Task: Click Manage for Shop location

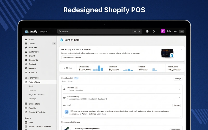Action: point(178,79)
